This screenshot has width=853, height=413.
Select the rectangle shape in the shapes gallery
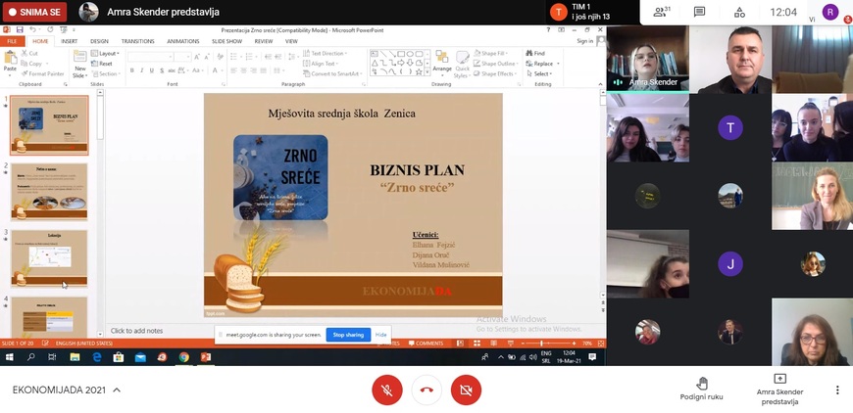(400, 54)
